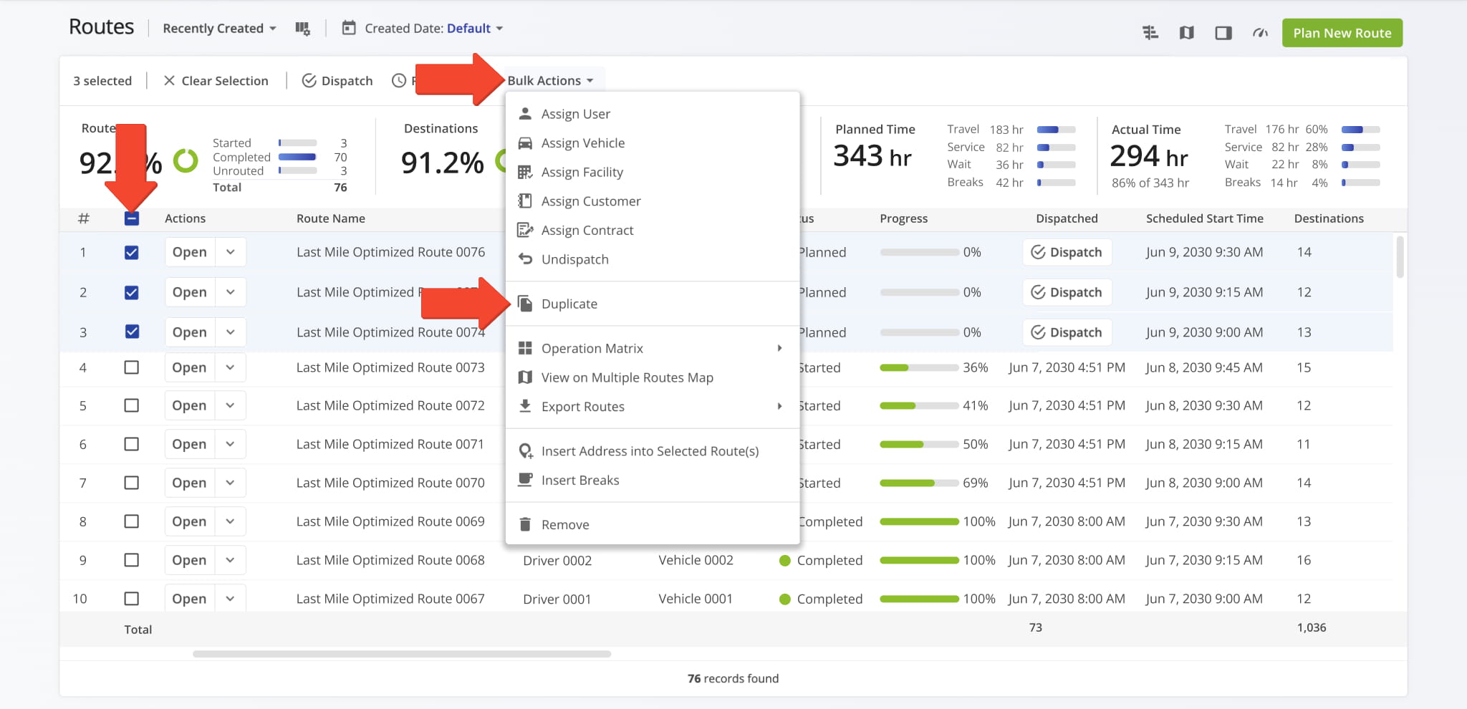Toggle the side panel layout icon

1223,33
